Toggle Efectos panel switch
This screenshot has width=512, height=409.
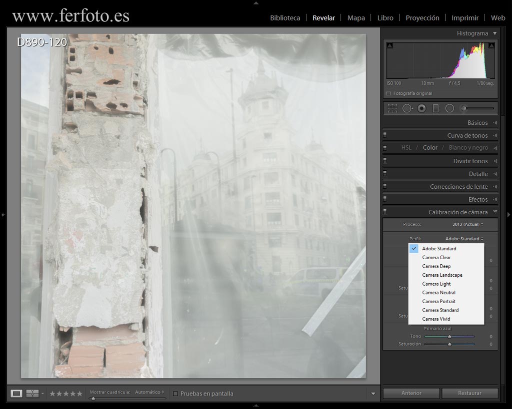click(385, 199)
